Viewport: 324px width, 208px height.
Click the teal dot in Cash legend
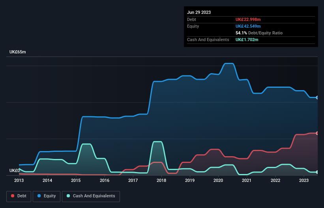[x=68, y=196]
